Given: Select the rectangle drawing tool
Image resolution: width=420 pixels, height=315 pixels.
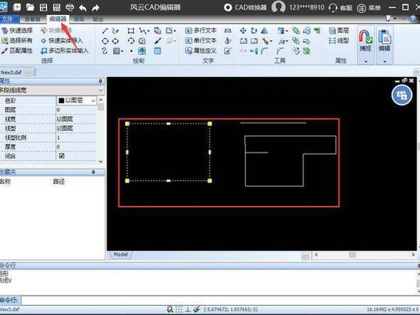Looking at the screenshot, I should [x=131, y=31].
